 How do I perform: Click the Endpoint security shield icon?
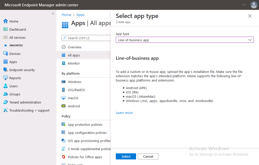click(6, 70)
